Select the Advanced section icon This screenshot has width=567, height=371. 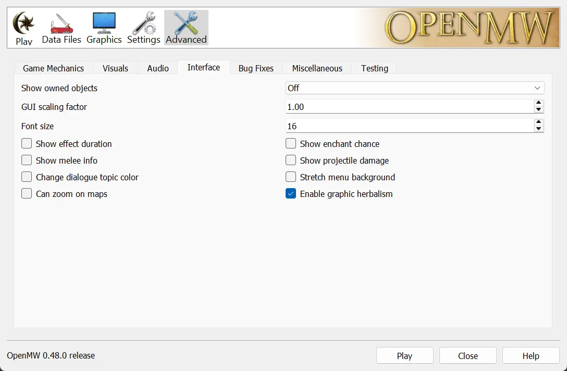[x=186, y=28]
